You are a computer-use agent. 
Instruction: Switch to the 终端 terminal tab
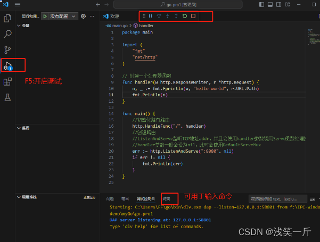(x=167, y=199)
